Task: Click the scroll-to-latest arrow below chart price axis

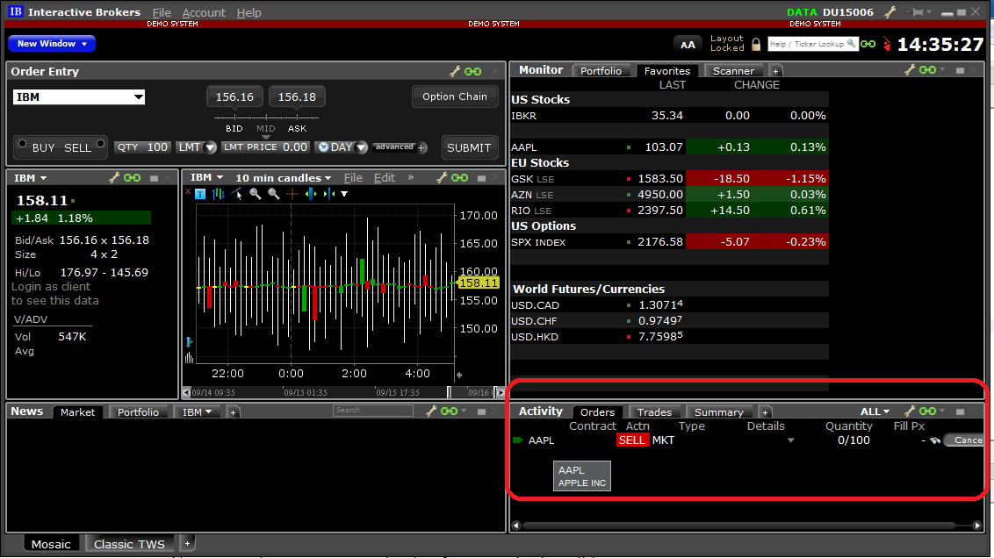Action: [x=459, y=375]
